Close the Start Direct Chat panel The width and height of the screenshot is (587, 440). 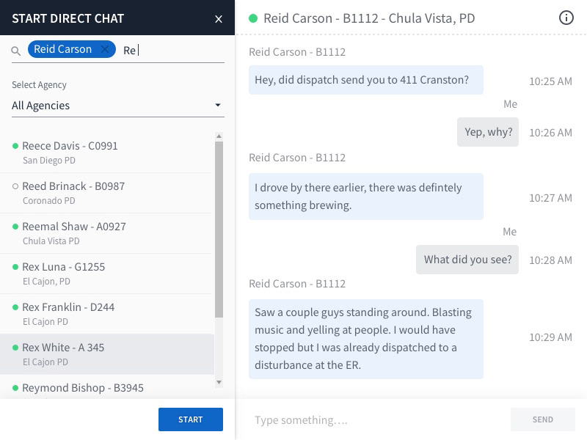[219, 19]
